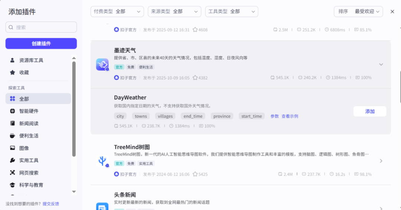
Task: Click the 智能硬件 chip icon
Action: (12, 111)
